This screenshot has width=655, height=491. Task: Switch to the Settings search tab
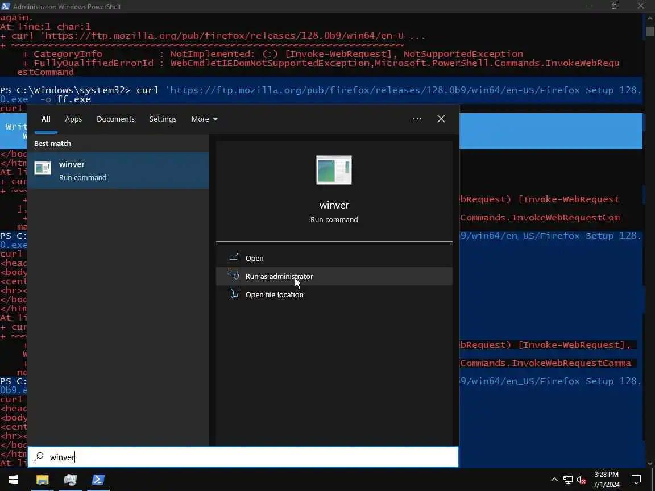pos(163,119)
